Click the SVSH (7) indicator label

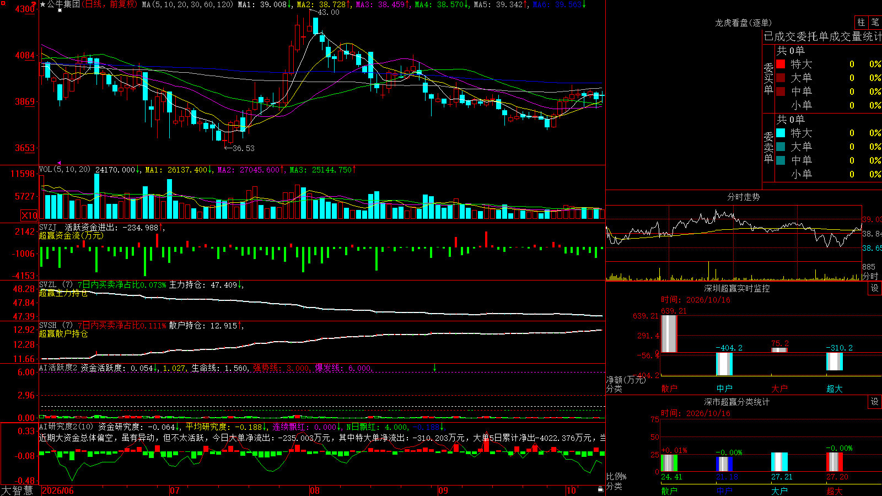(x=56, y=325)
